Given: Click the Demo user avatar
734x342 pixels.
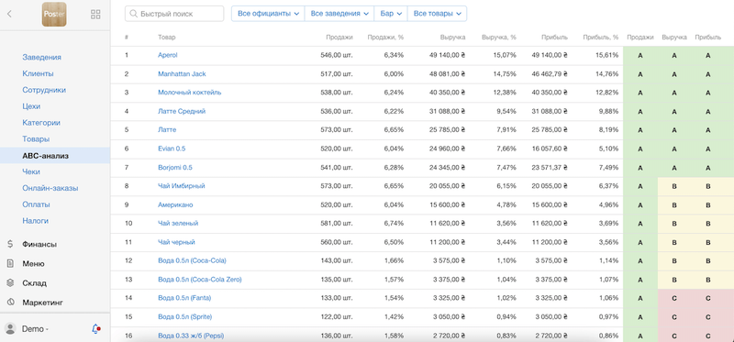Looking at the screenshot, I should coord(10,329).
